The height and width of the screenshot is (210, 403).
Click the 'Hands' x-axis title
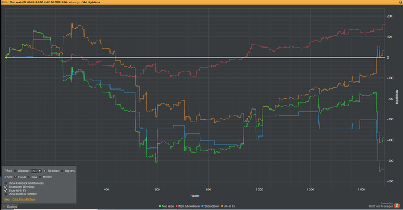point(195,196)
